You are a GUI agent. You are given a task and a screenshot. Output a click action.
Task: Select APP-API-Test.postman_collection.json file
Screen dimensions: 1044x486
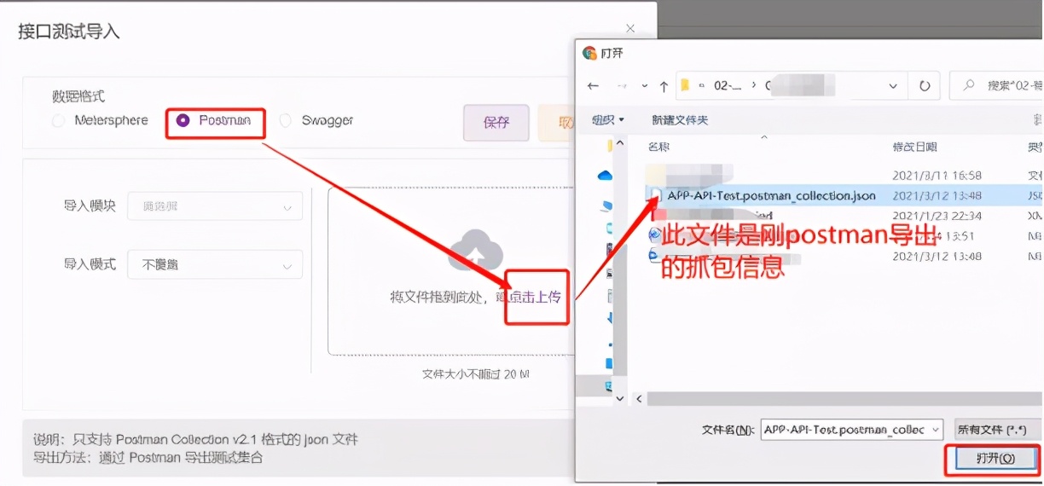click(x=771, y=195)
